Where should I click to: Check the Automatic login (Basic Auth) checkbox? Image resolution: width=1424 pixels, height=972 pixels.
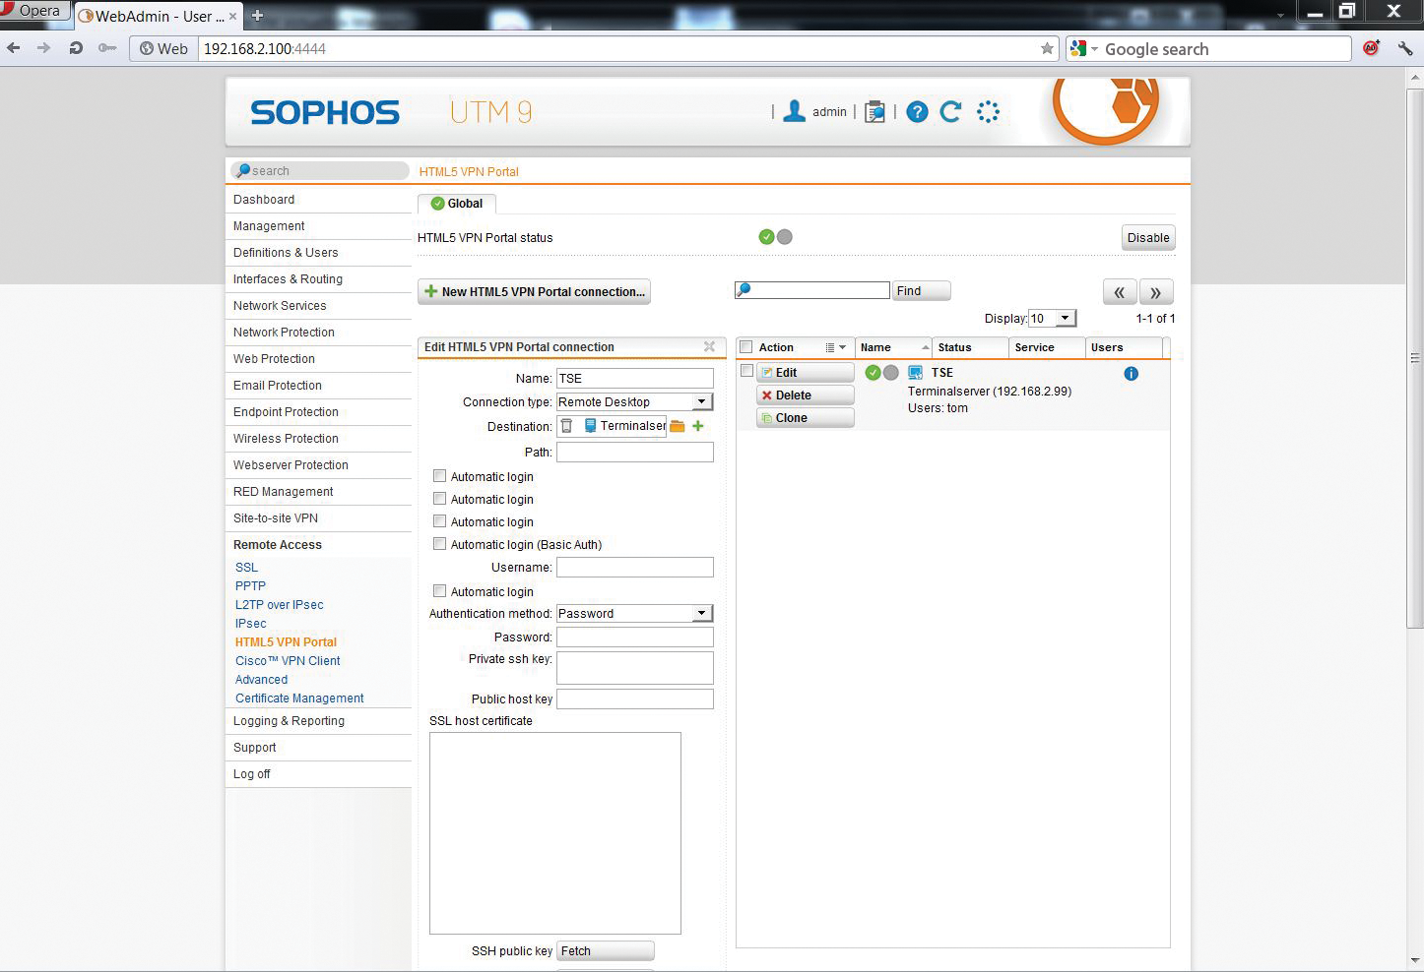tap(439, 544)
